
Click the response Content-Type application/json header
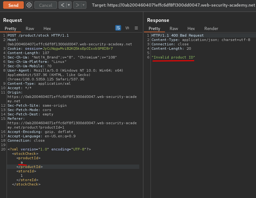pyautogui.click(x=201, y=40)
